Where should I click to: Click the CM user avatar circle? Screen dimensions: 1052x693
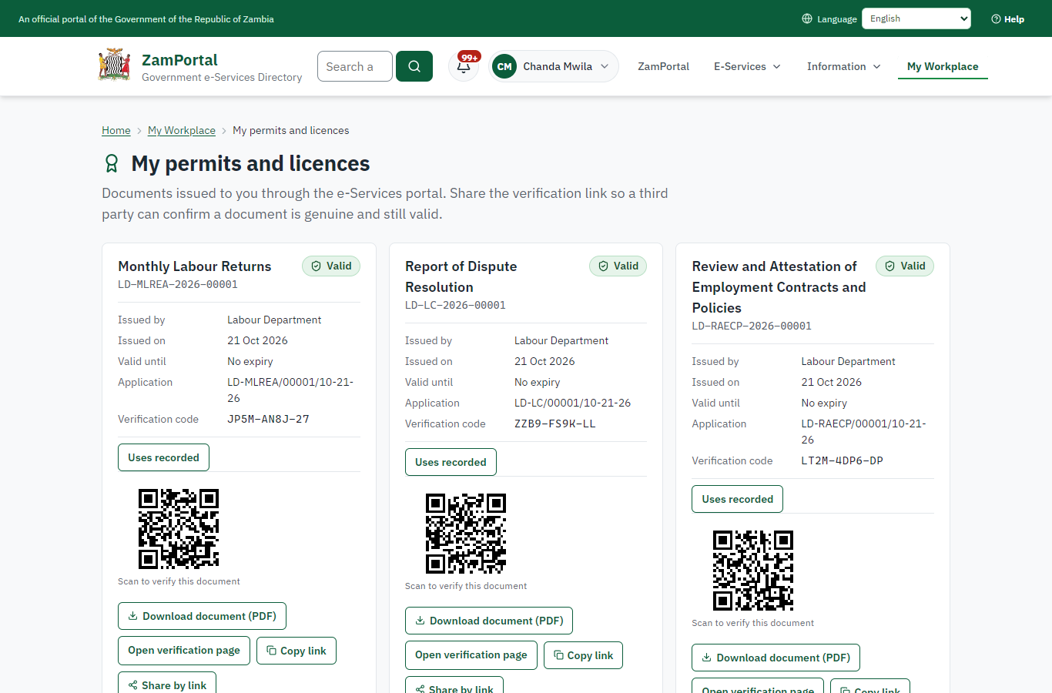504,66
